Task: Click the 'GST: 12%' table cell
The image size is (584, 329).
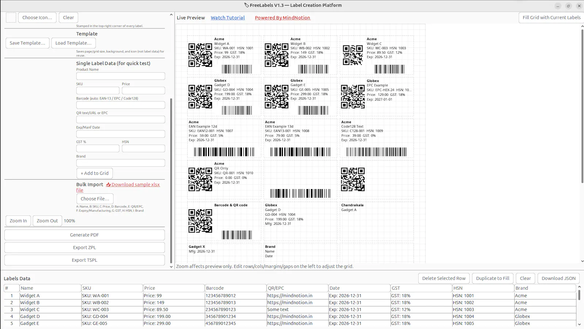Action: (x=421, y=310)
